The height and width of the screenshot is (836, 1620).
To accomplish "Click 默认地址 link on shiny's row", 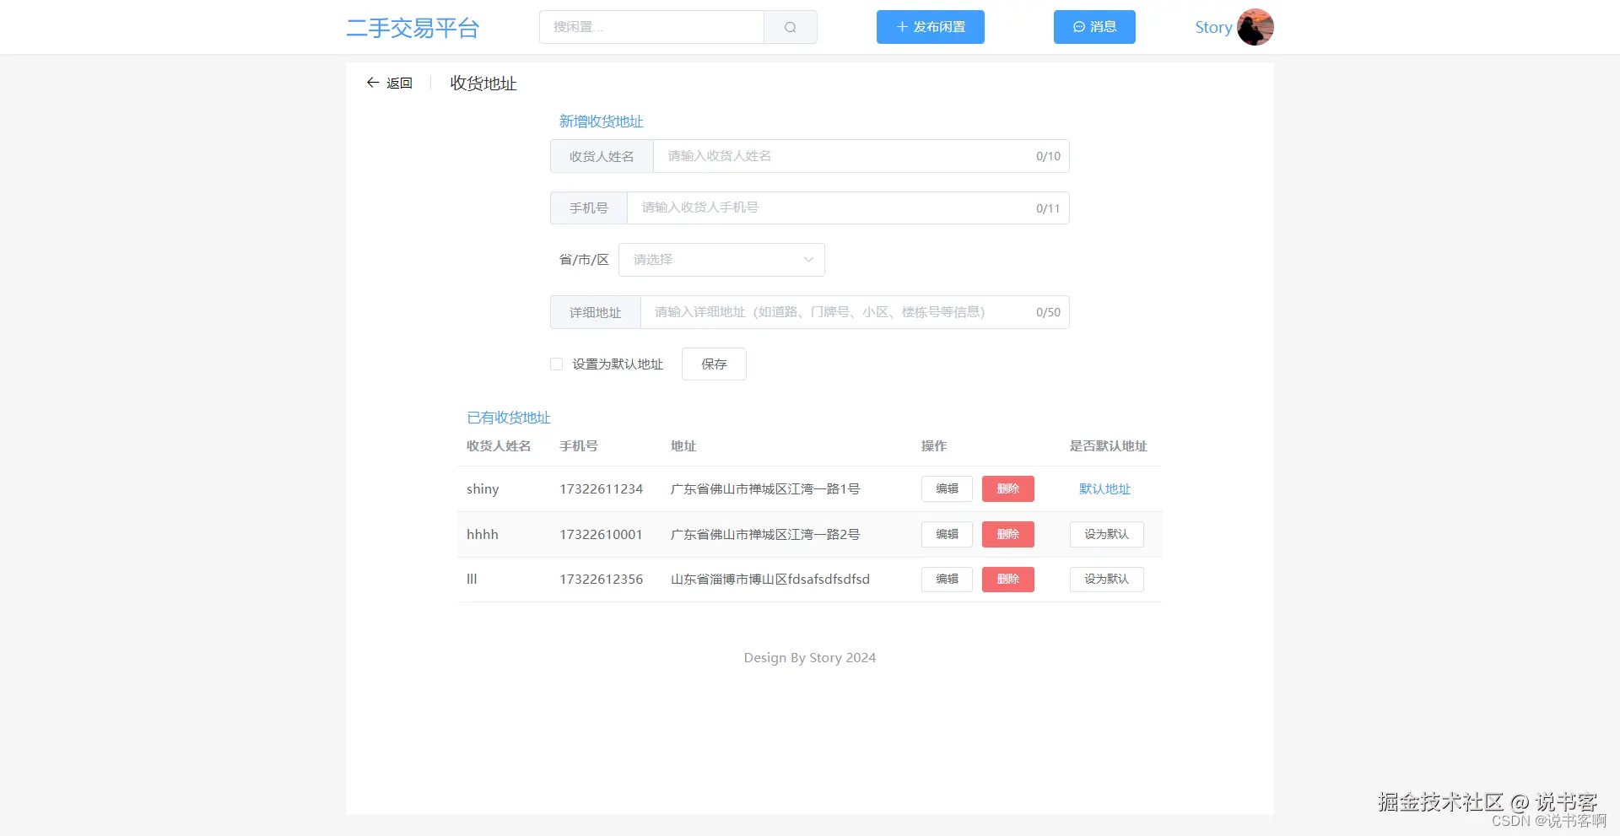I will tap(1105, 488).
